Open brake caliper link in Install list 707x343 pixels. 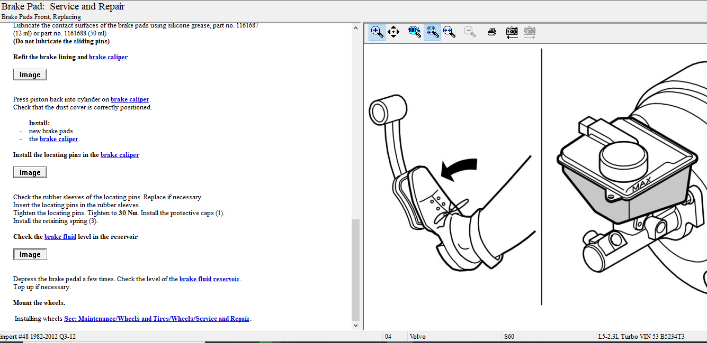59,139
